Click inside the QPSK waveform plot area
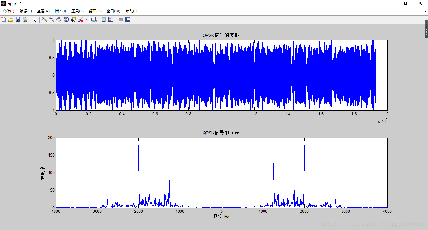Image resolution: width=428 pixels, height=230 pixels. 222,75
